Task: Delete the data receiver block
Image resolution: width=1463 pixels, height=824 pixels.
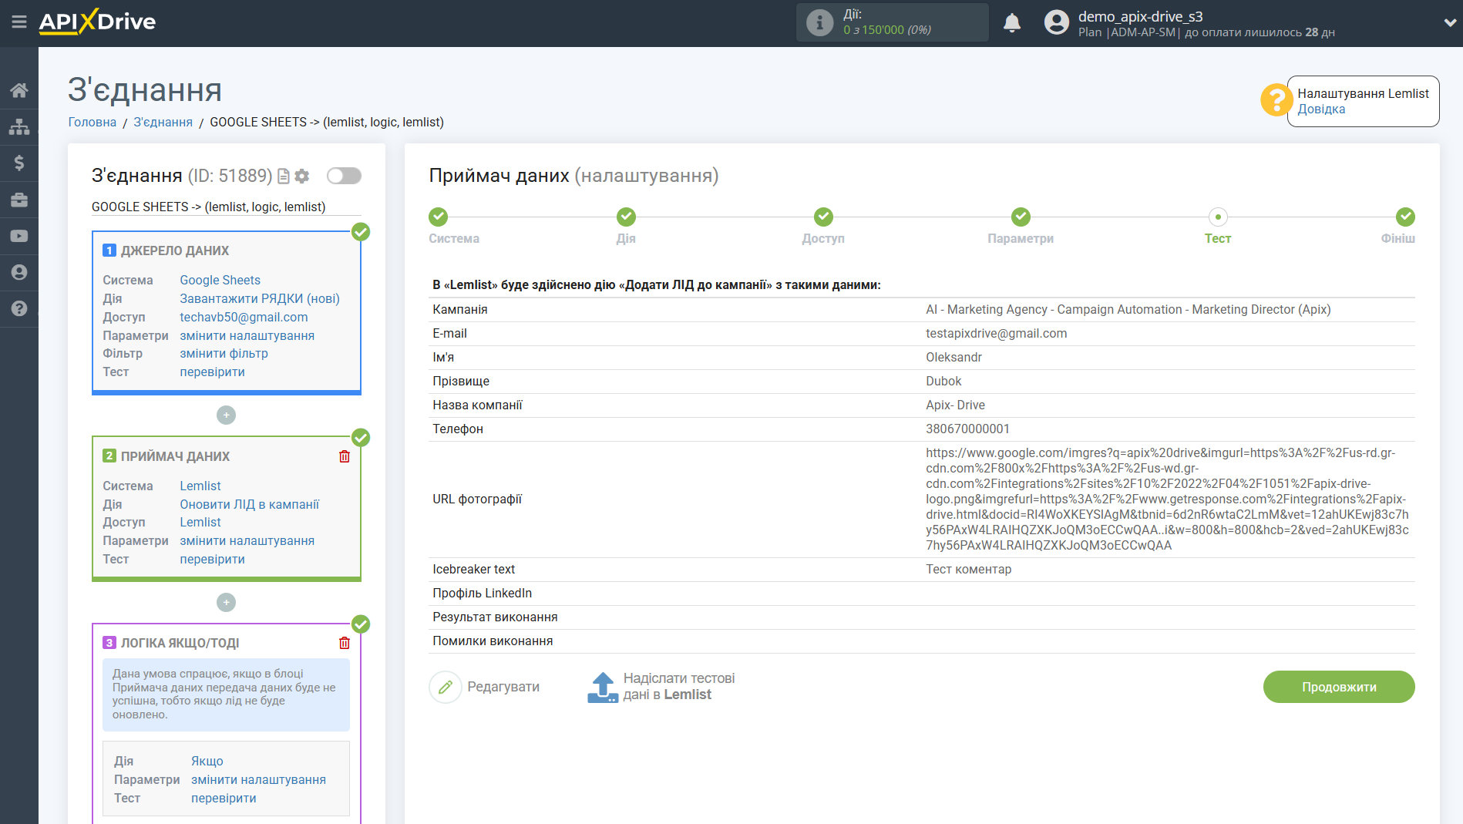Action: (x=345, y=456)
